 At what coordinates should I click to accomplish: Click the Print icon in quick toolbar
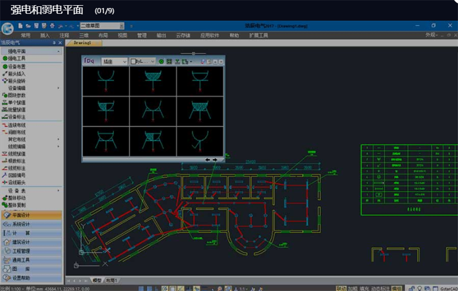click(x=53, y=26)
